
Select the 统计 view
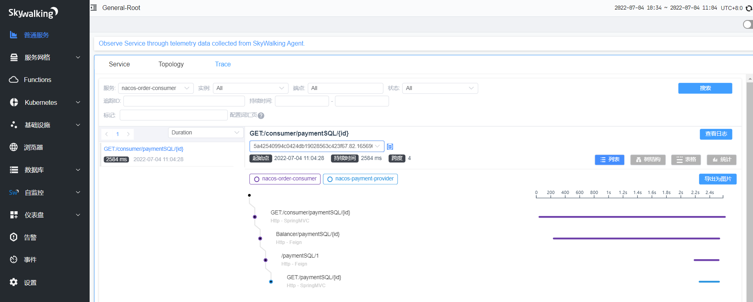tap(721, 160)
